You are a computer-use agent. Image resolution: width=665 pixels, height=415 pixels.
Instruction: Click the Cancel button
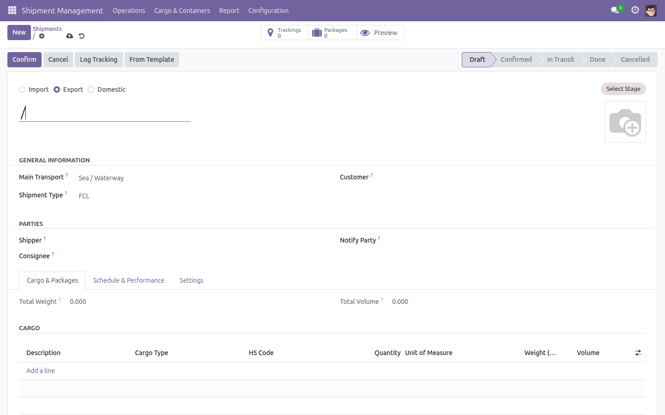click(58, 59)
